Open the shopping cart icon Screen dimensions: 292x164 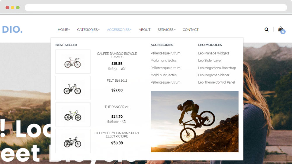[x=281, y=30]
